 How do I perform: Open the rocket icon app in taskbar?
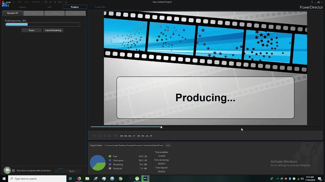pyautogui.click(x=95, y=179)
